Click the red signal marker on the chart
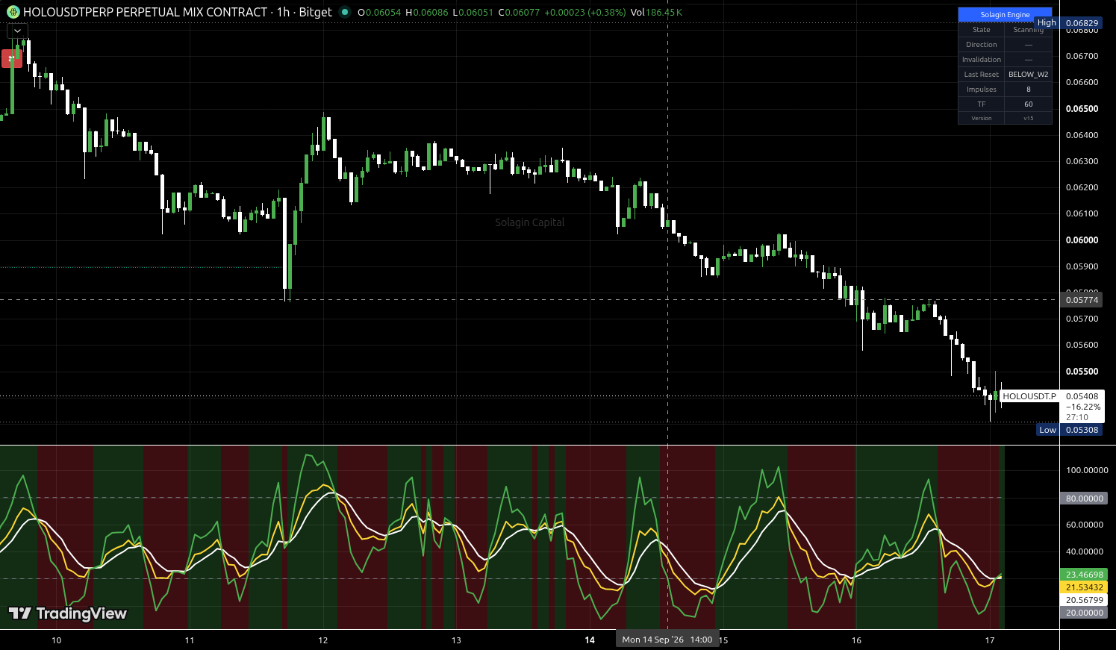 click(x=11, y=58)
